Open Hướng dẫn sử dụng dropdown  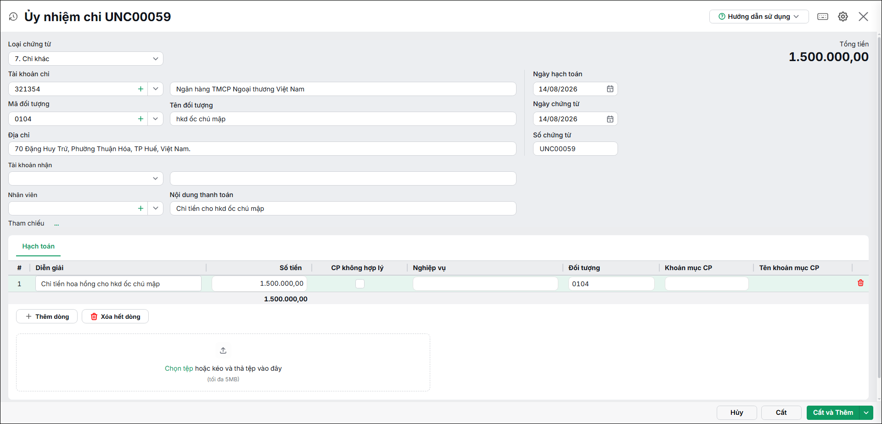pyautogui.click(x=759, y=17)
